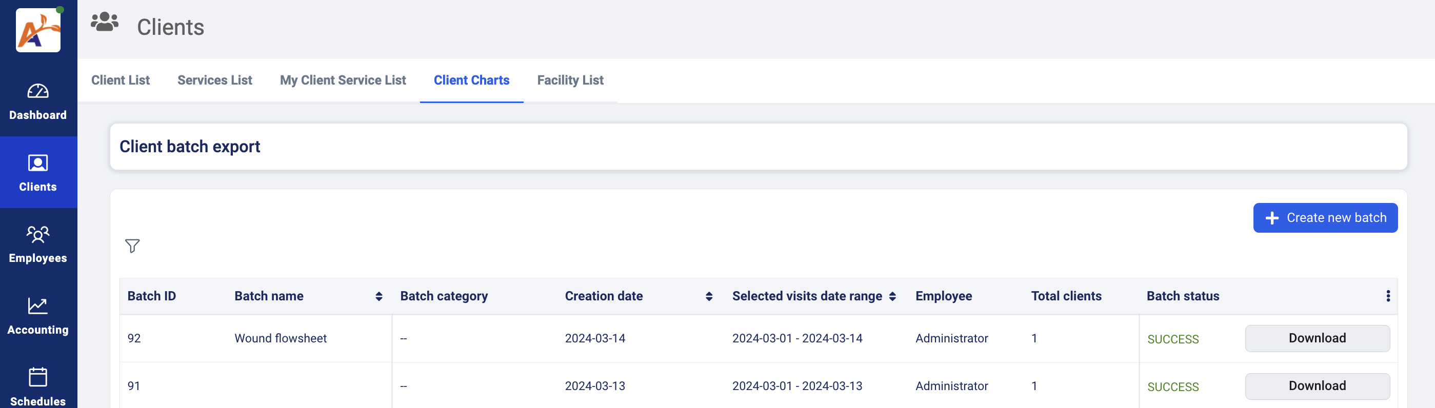Image resolution: width=1435 pixels, height=408 pixels.
Task: Download the export for batch 91
Action: [1317, 385]
